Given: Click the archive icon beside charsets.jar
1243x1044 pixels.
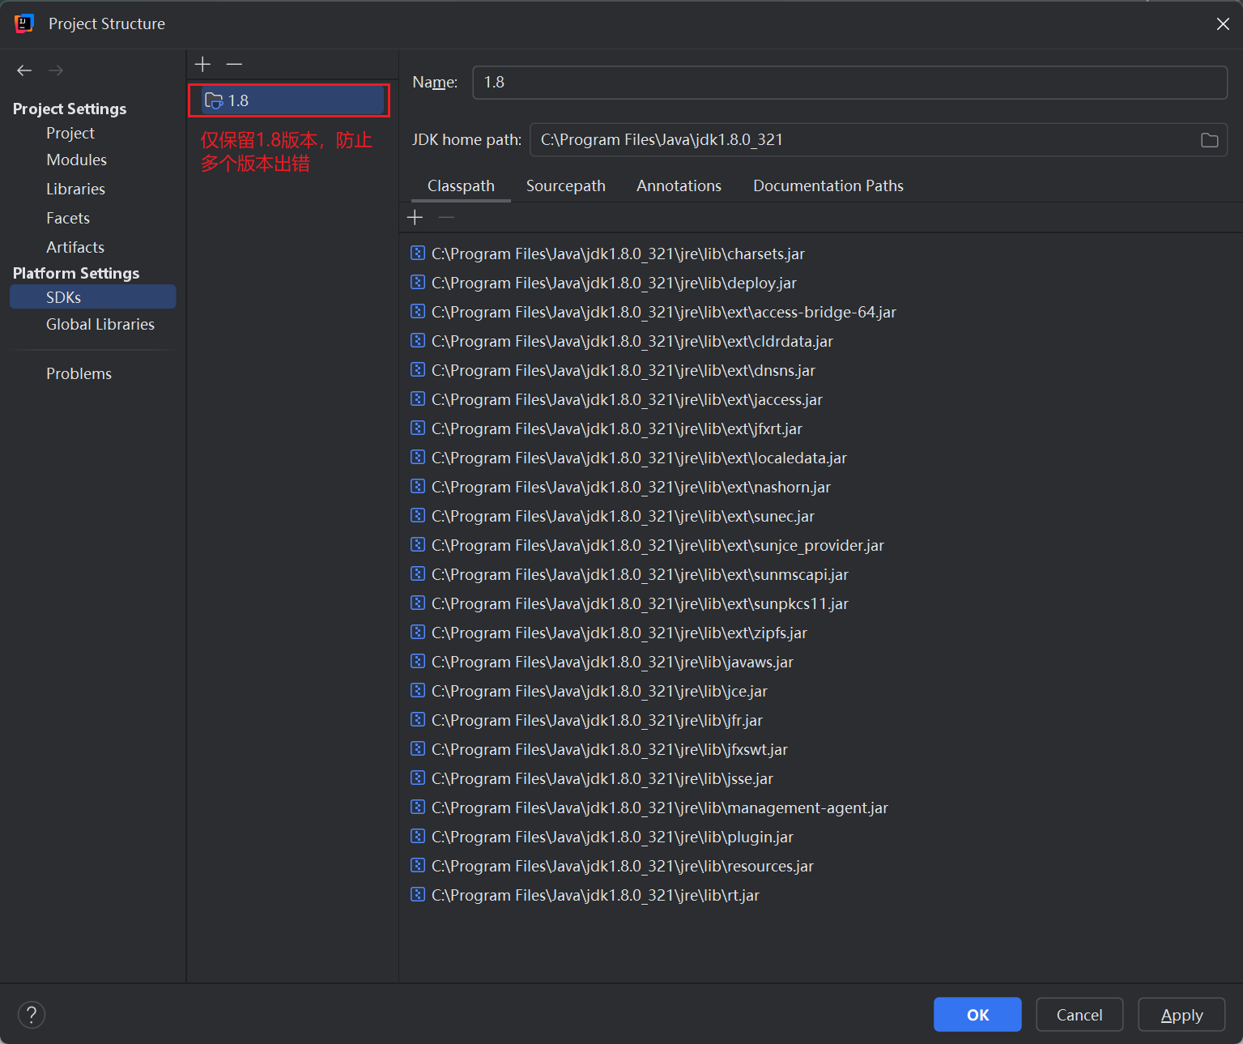Looking at the screenshot, I should tap(418, 254).
